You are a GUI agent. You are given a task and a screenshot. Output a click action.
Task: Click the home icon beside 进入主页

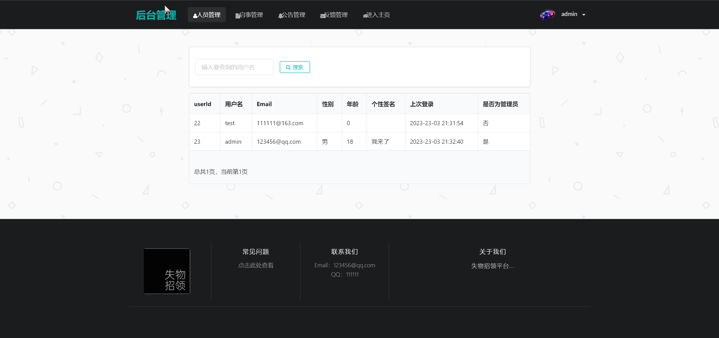pos(365,16)
